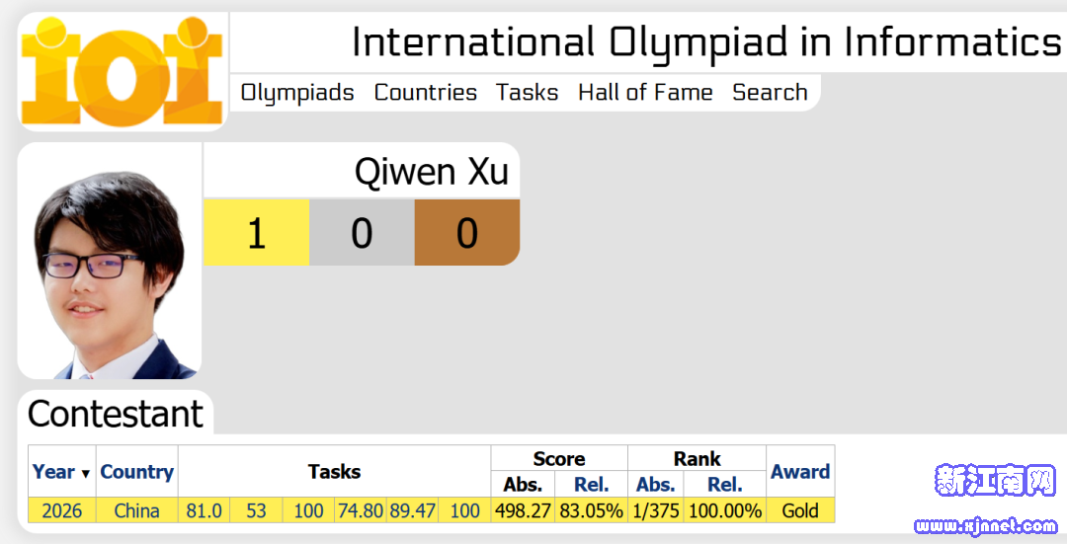This screenshot has width=1067, height=544.
Task: Click the IOI logo
Action: 123,71
